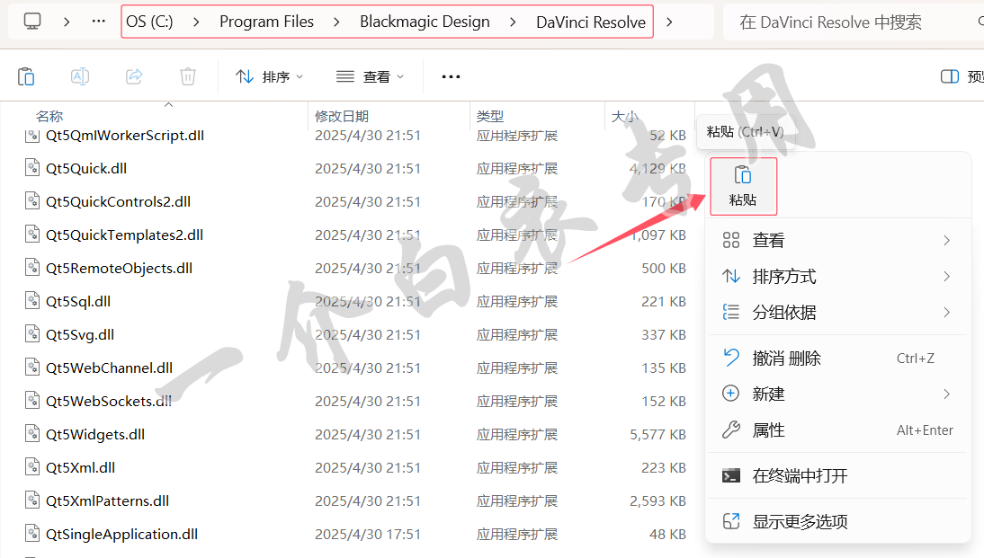Open the 新建 submenu
The image size is (984, 558).
(x=837, y=394)
